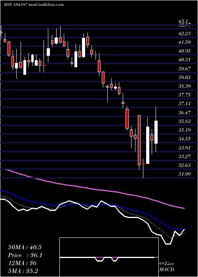
Task: Click the 37.11 price axis label
Action: [185, 104]
